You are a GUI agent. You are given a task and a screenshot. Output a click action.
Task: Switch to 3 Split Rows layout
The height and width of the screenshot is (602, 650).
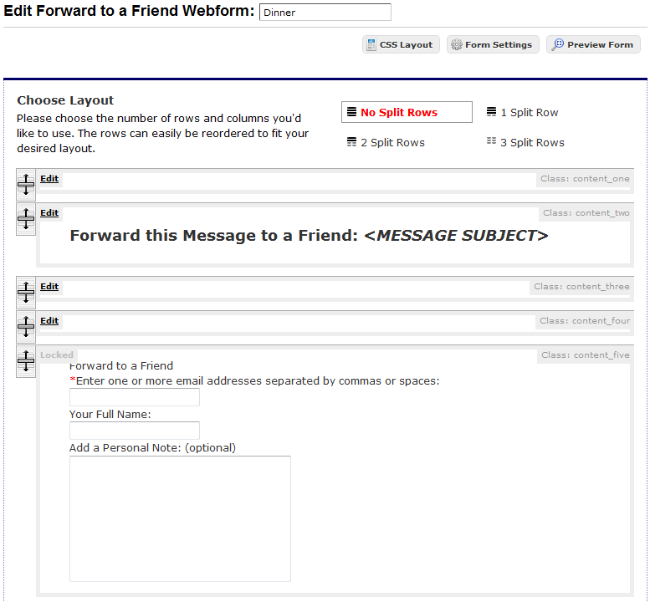pos(525,143)
